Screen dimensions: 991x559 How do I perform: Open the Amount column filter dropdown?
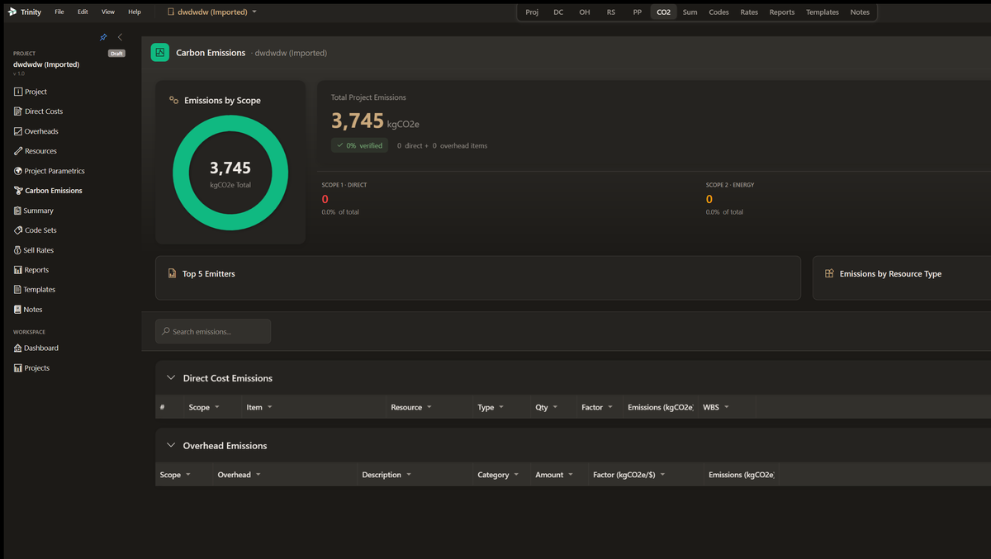click(x=571, y=475)
